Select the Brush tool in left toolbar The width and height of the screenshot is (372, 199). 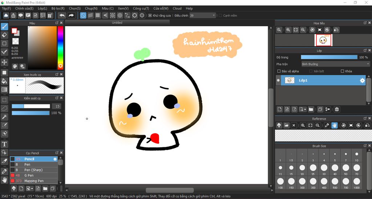coord(4,26)
